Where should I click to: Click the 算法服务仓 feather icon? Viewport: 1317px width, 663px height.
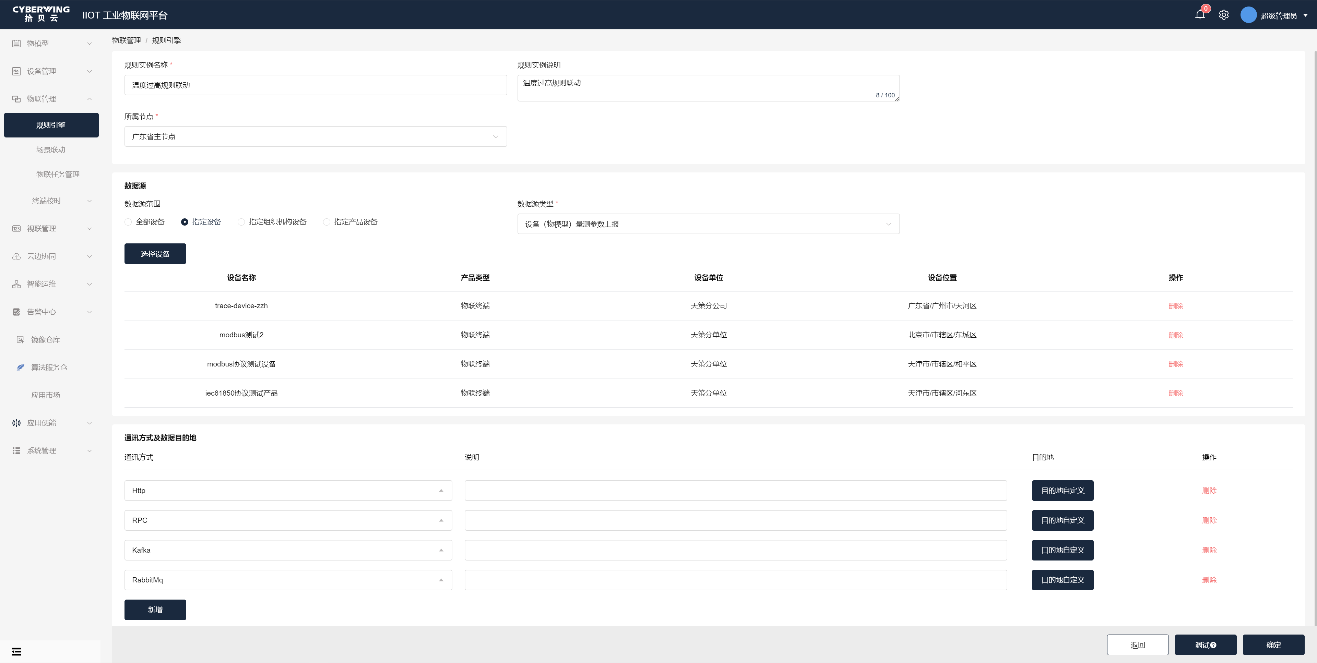21,367
